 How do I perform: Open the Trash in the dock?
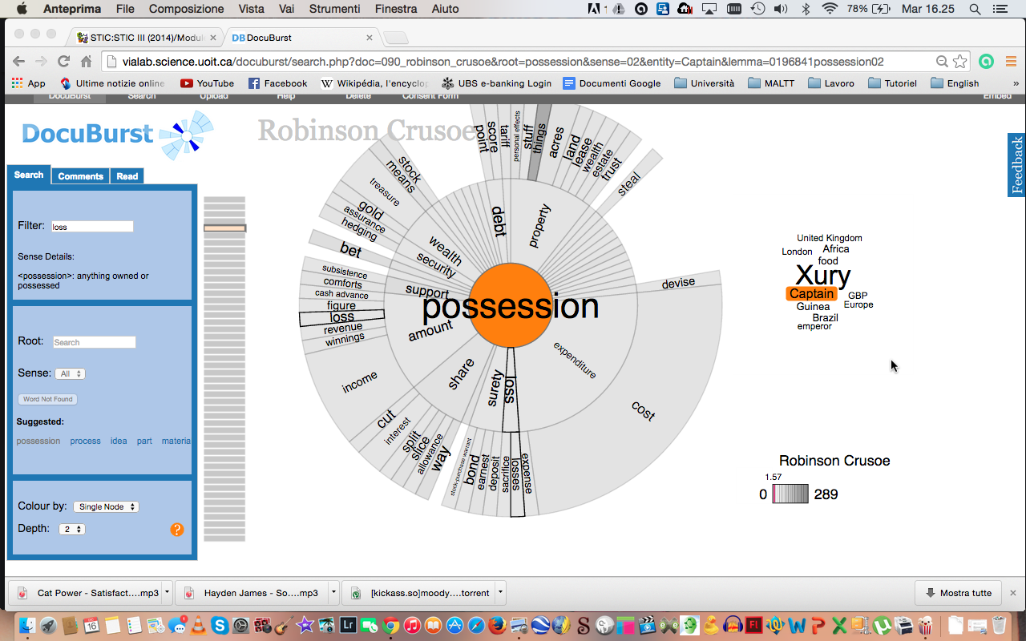click(x=999, y=625)
